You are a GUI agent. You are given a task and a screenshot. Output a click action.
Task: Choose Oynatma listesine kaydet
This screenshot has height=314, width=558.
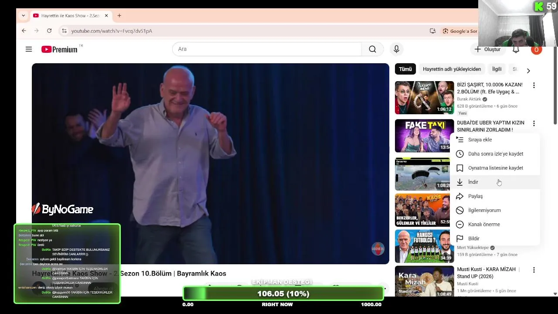pyautogui.click(x=495, y=168)
